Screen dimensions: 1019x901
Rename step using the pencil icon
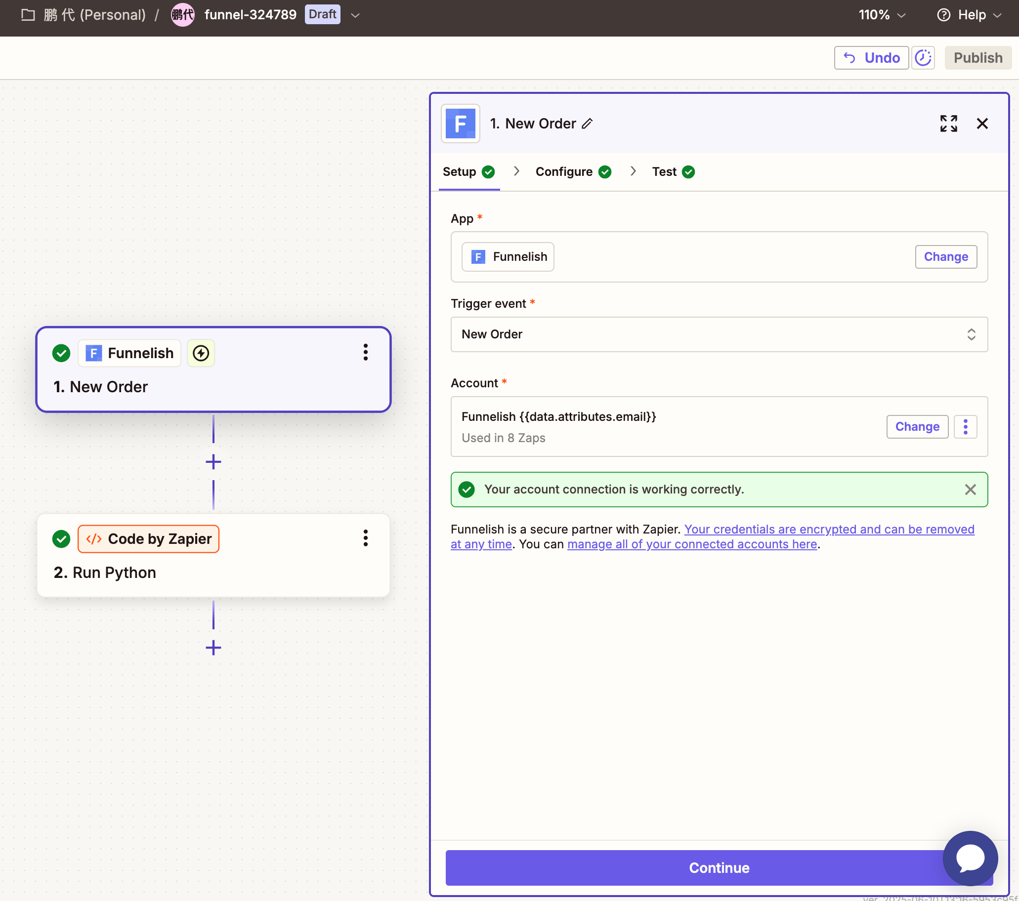click(x=587, y=123)
